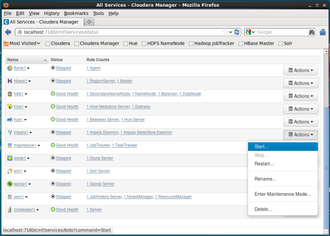Viewport: 330px width, 236px height.
Task: Open the File menu
Action: (x=8, y=13)
